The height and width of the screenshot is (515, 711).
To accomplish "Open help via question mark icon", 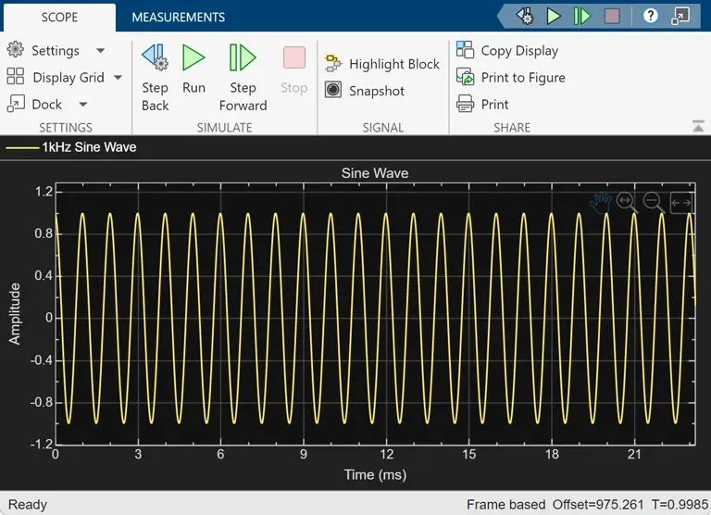I will [x=650, y=17].
